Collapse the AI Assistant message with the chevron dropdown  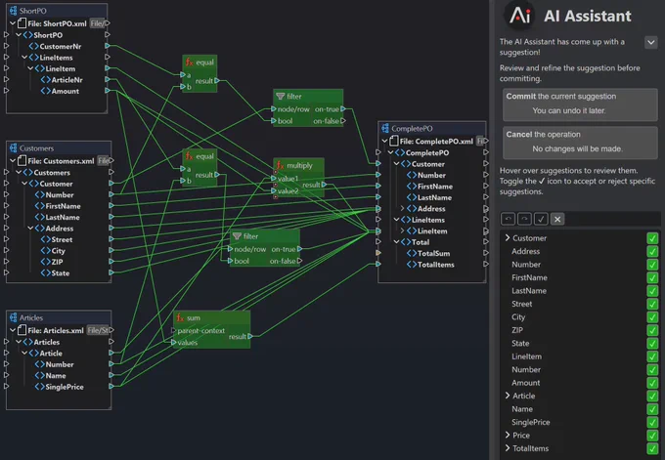651,42
